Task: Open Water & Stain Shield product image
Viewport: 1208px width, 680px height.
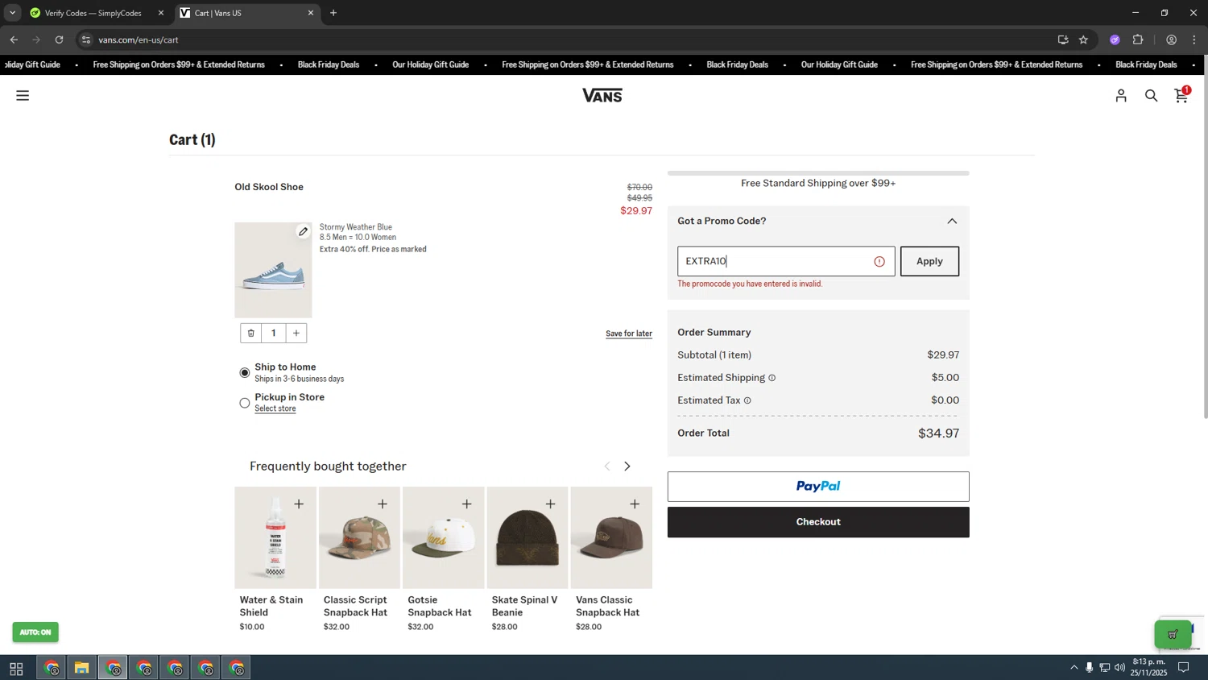Action: (x=275, y=537)
